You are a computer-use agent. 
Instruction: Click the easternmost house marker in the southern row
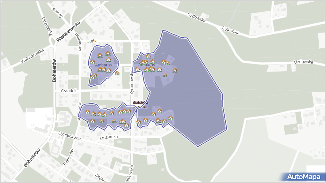[171, 118]
